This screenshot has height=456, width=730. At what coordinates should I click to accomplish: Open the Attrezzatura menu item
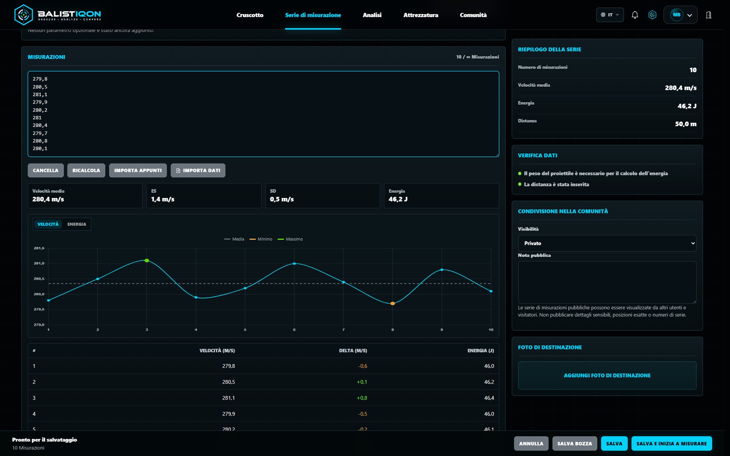click(421, 15)
